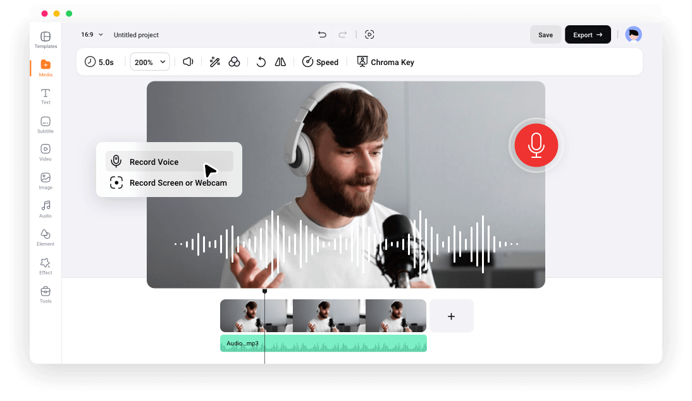Image resolution: width=692 pixels, height=401 pixels.
Task: Click the color filter circles icon
Action: [x=234, y=62]
